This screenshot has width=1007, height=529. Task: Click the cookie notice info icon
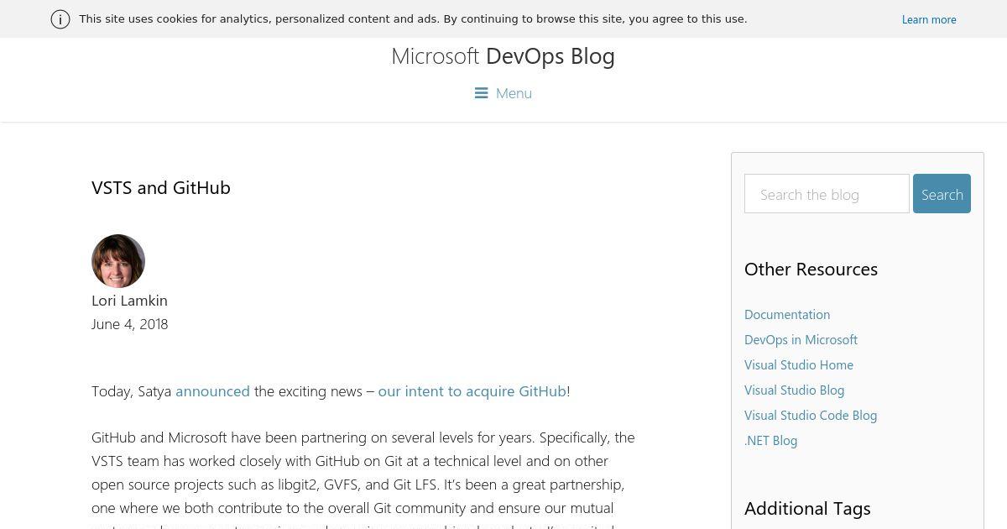pyautogui.click(x=60, y=19)
